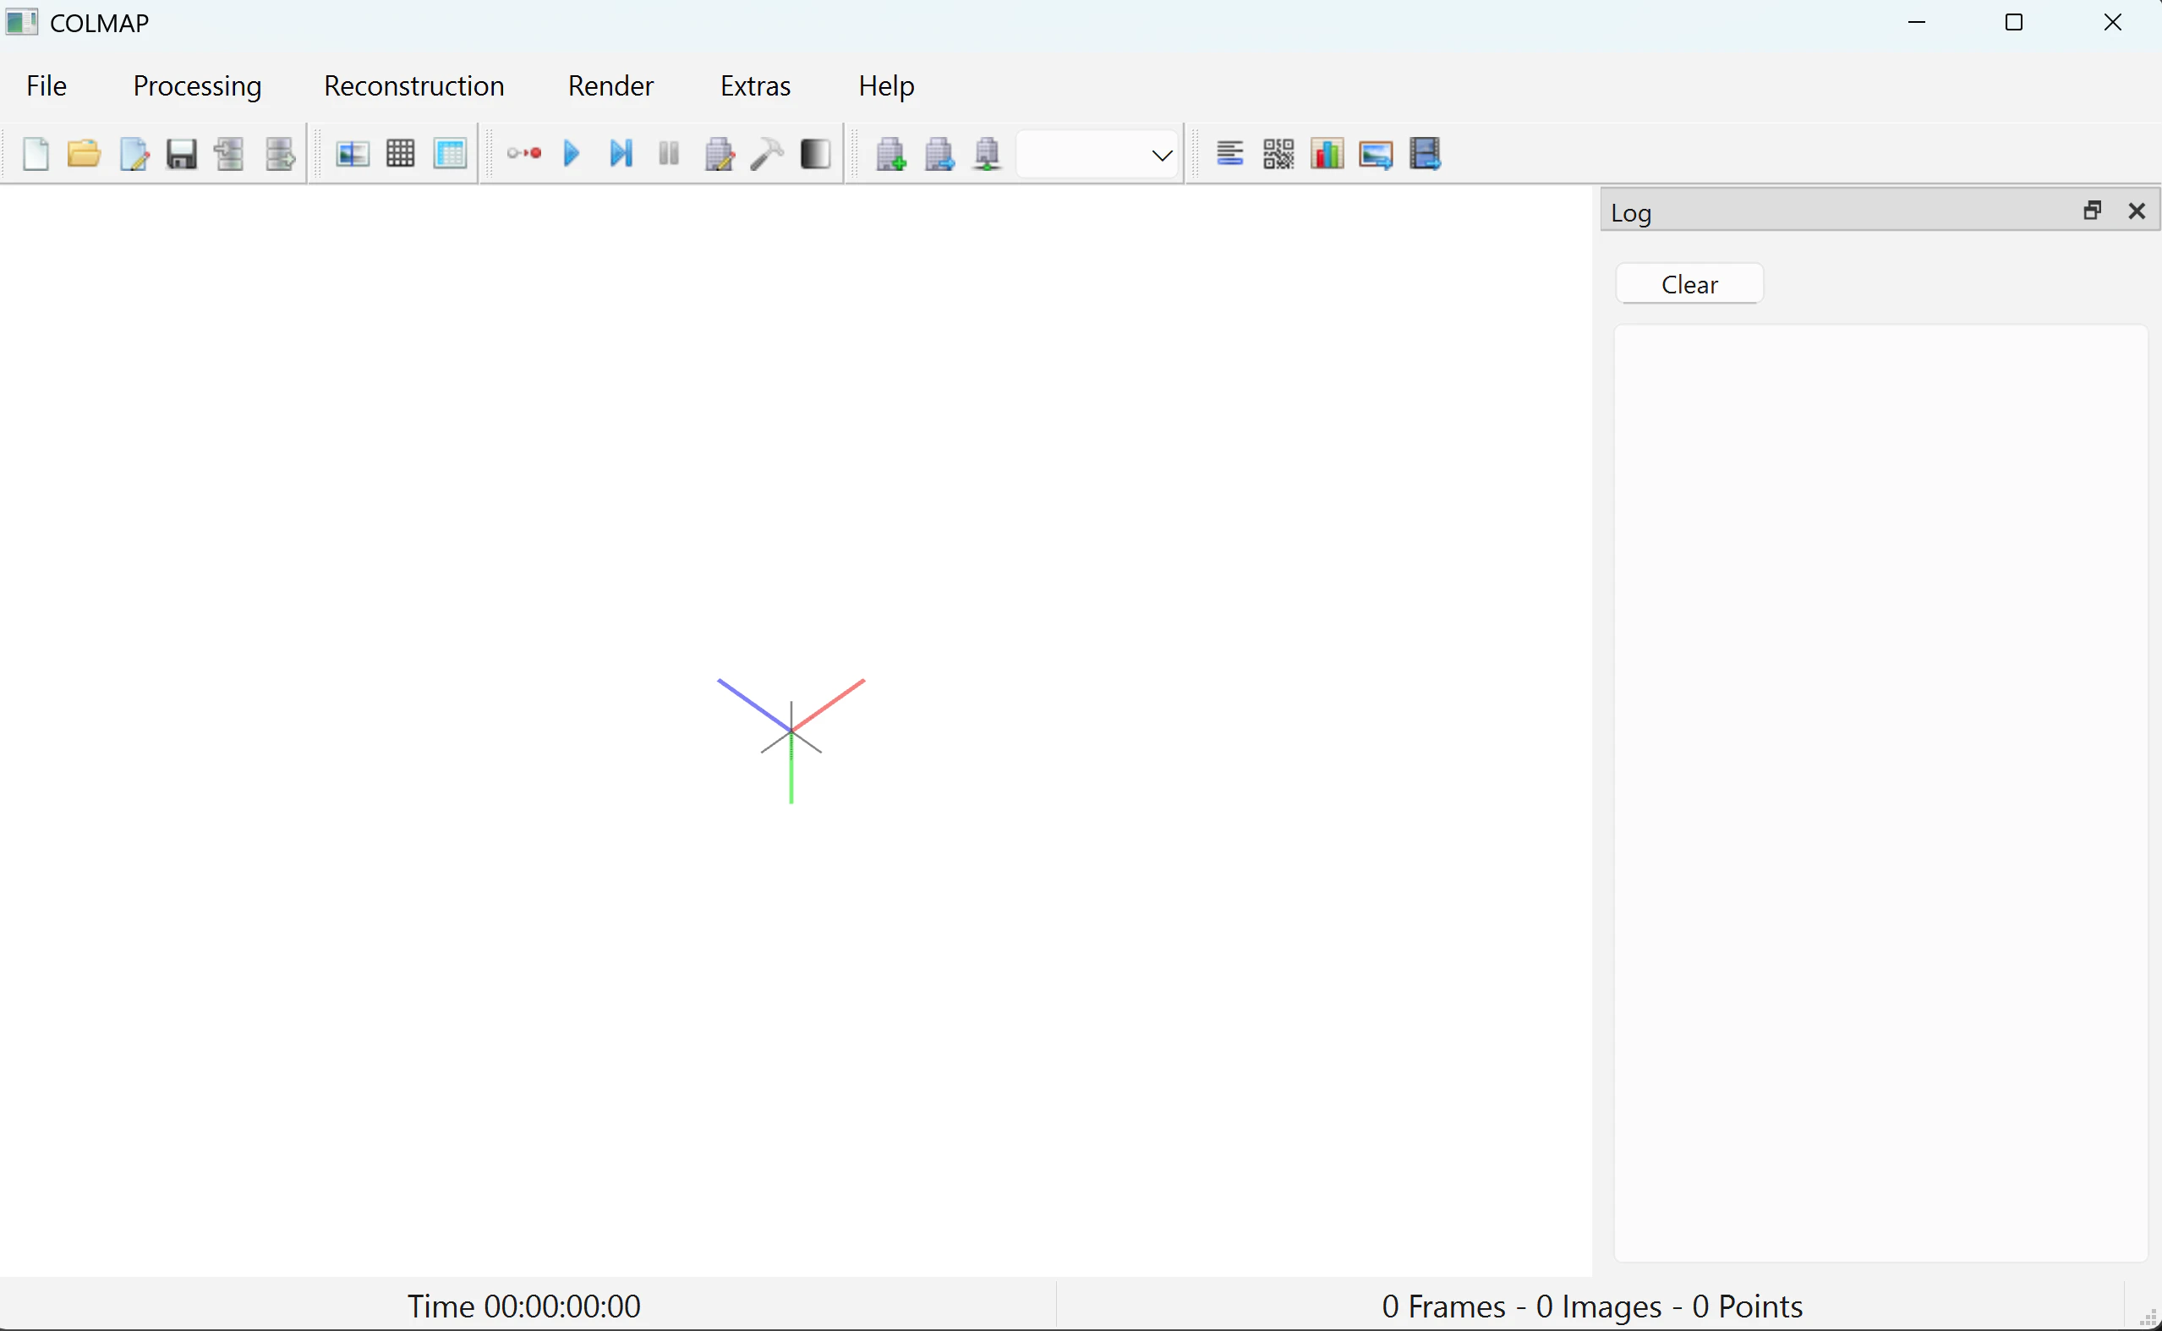Minimize the COLMAP window

tap(1917, 23)
